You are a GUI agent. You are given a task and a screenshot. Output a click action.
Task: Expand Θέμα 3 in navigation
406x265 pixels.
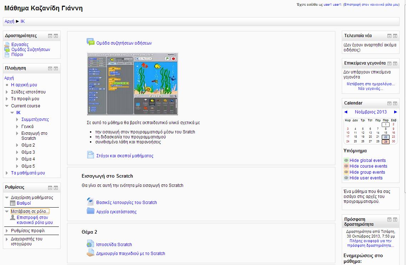pyautogui.click(x=17, y=152)
